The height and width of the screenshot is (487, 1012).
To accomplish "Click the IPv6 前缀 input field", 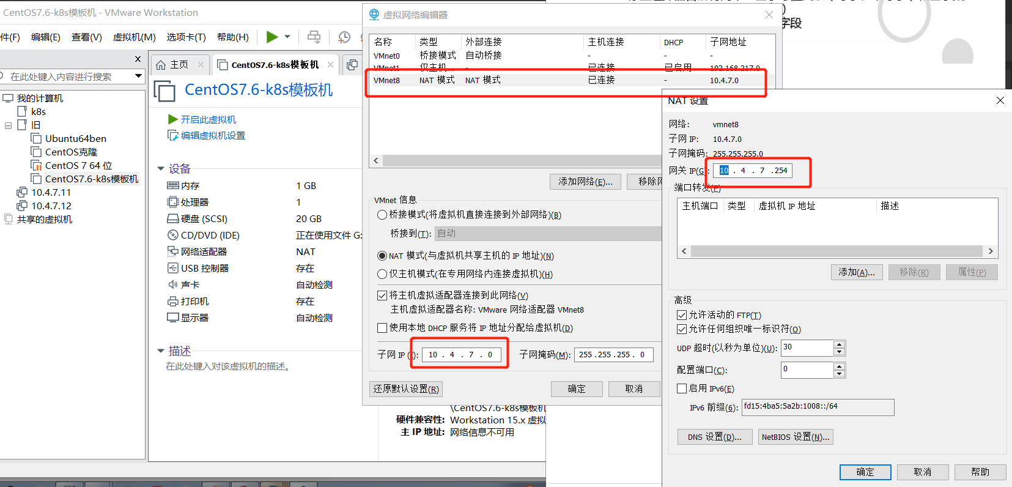I will [817, 407].
